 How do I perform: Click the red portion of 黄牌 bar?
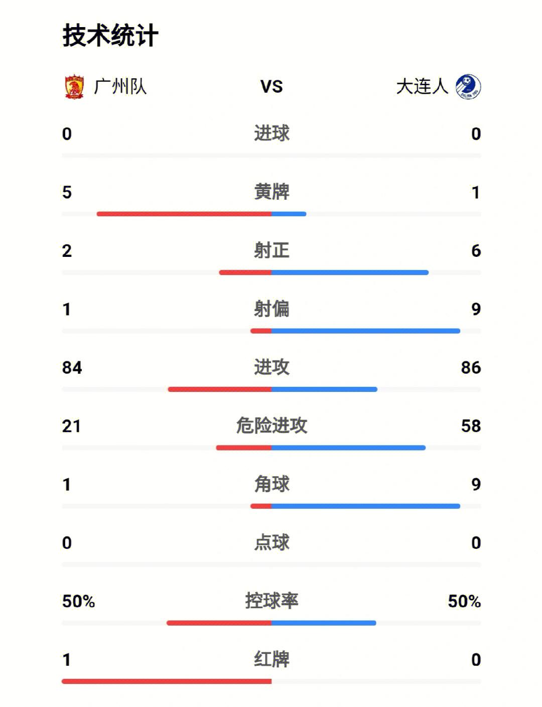click(184, 214)
